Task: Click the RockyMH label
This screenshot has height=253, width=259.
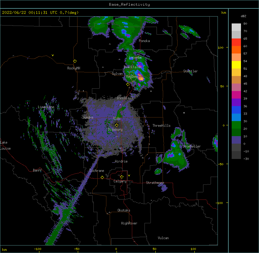Action: [x=74, y=68]
